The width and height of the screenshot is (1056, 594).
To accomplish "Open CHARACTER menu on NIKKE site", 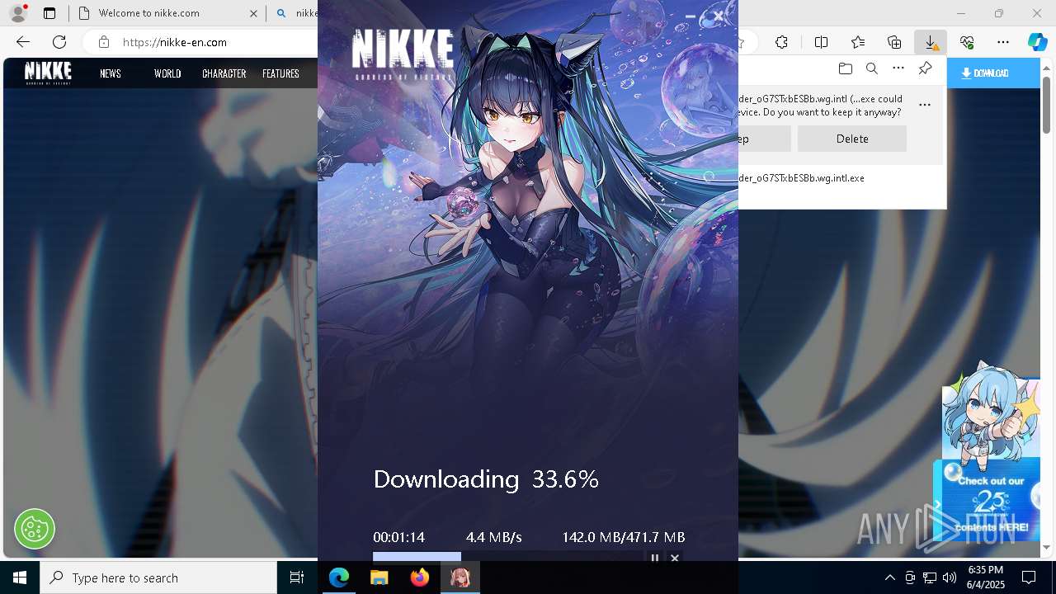I will click(x=224, y=73).
